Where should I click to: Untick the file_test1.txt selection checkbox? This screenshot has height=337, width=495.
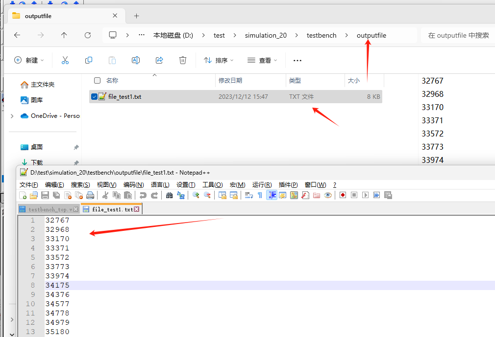pyautogui.click(x=94, y=96)
